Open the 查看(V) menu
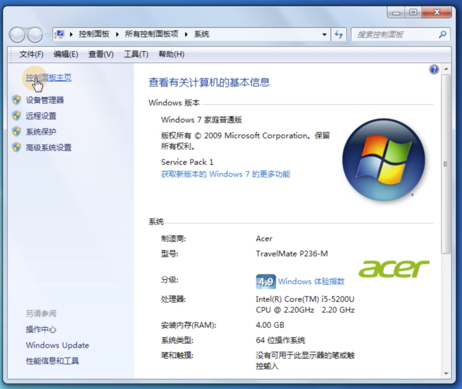This screenshot has height=389, width=462. click(101, 54)
